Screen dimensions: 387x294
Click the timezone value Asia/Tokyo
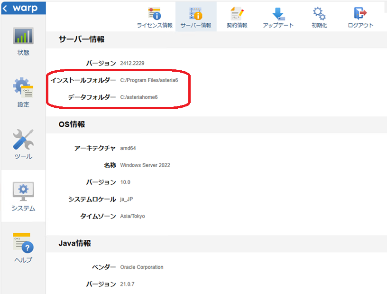click(132, 216)
